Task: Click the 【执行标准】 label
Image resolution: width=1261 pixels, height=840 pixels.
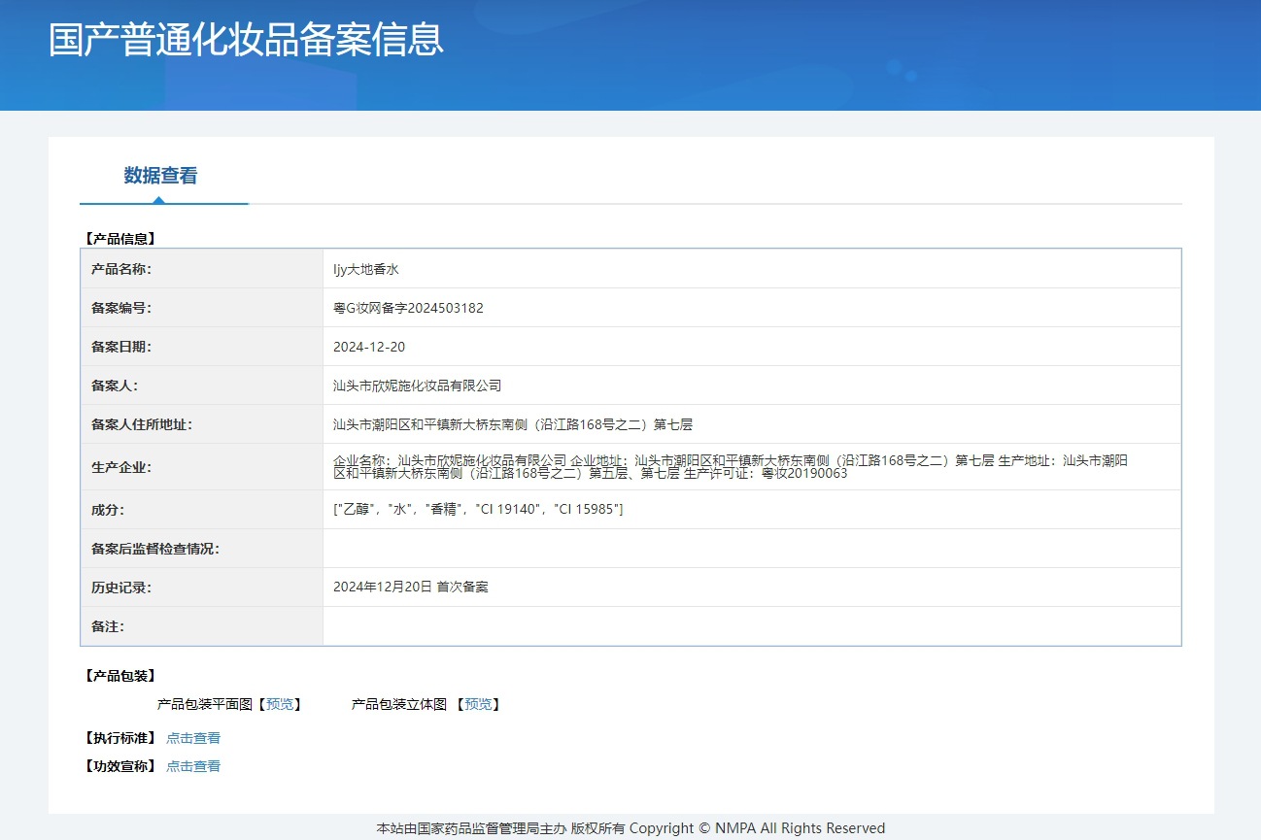Action: [120, 738]
